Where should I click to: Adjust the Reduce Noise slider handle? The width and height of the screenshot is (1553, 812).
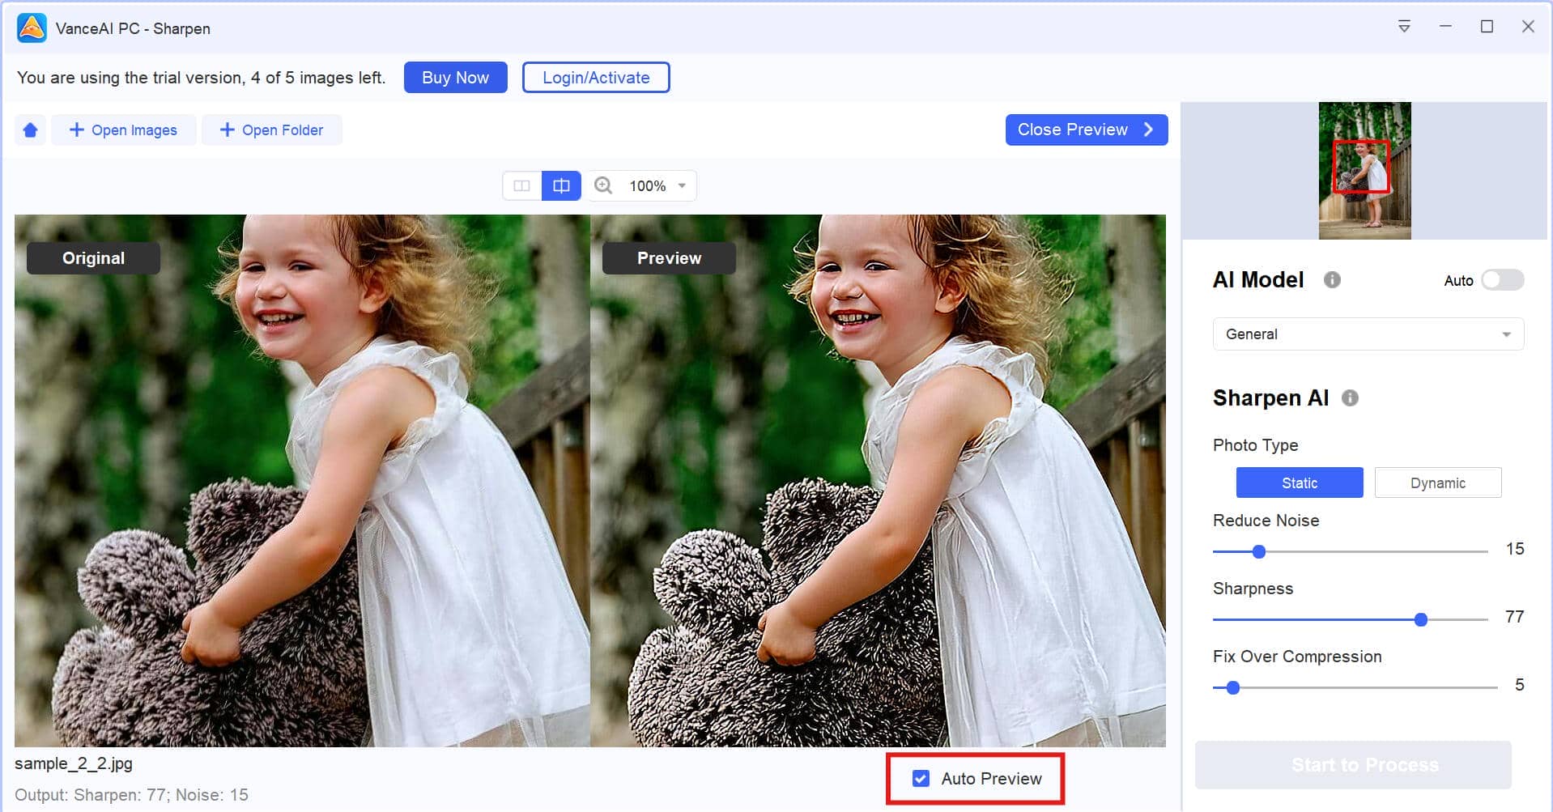1258,551
